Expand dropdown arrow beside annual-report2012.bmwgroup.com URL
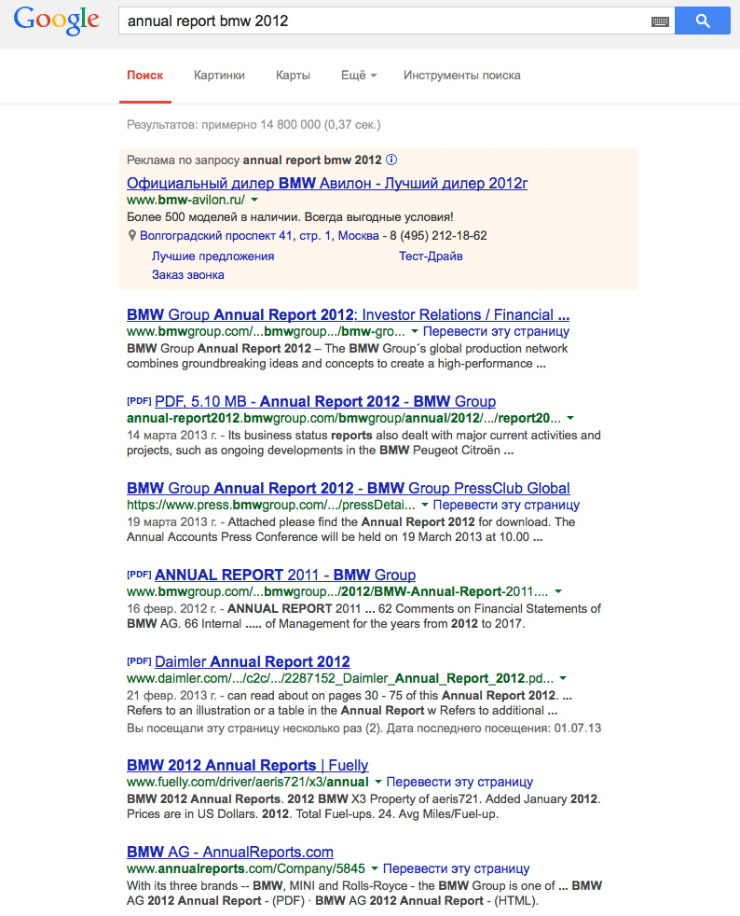The image size is (740, 916). [x=570, y=418]
